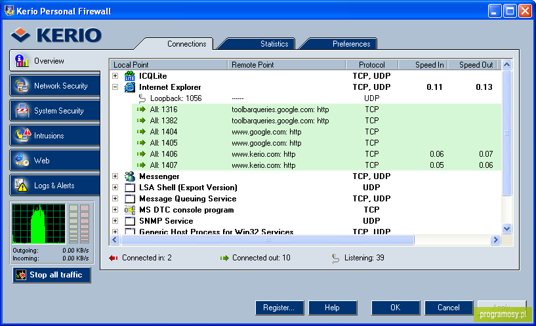Click the LSA Shell application icon
This screenshot has width=536, height=326.
click(129, 188)
